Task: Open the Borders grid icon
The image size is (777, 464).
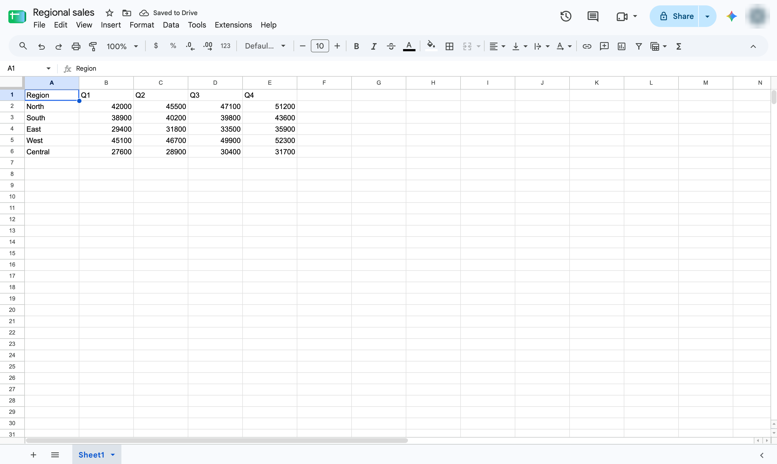Action: coord(449,46)
